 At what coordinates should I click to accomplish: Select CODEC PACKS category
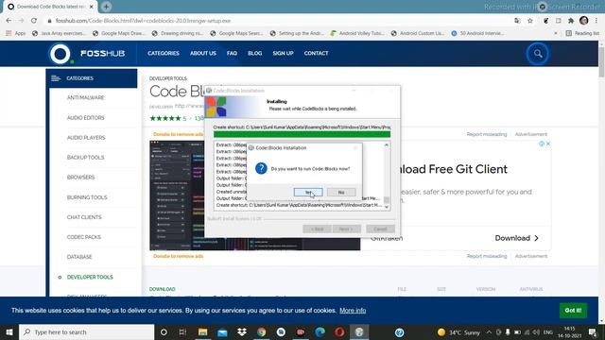coord(84,237)
